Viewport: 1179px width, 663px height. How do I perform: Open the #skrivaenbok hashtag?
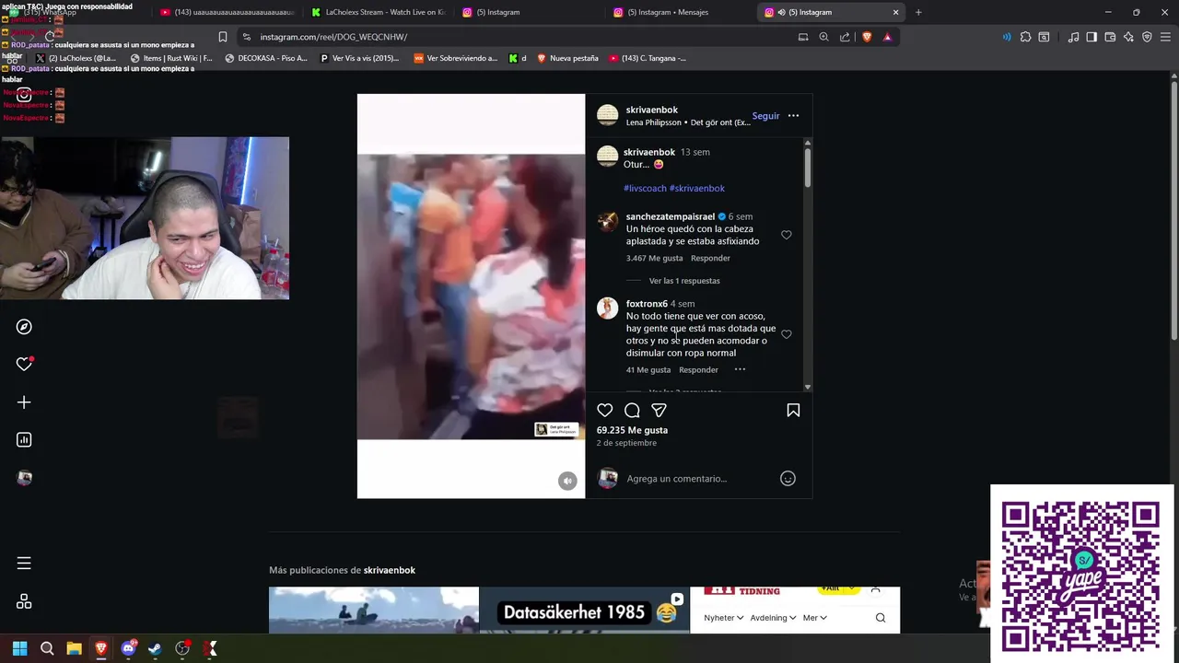click(x=697, y=188)
